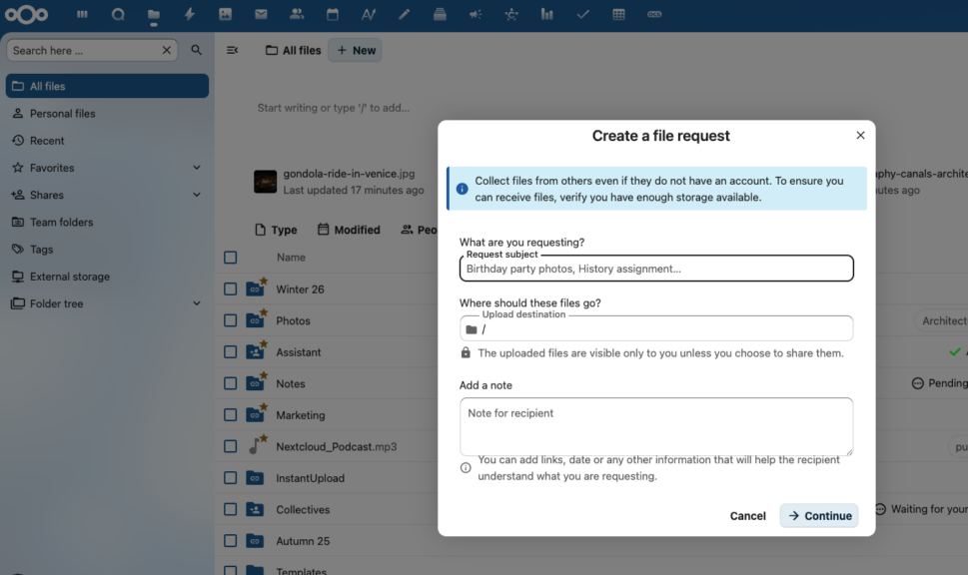
Task: Open the Tables app grid icon
Action: pos(618,14)
